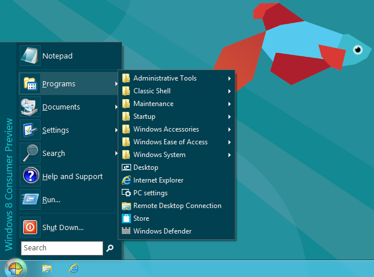This screenshot has width=374, height=277.
Task: Select Shut Down... label
Action: (63, 227)
